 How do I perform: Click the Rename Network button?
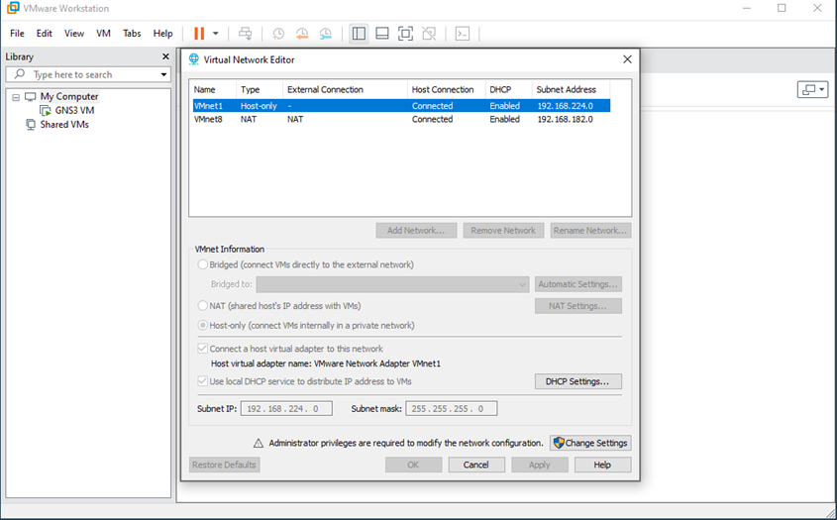[590, 230]
